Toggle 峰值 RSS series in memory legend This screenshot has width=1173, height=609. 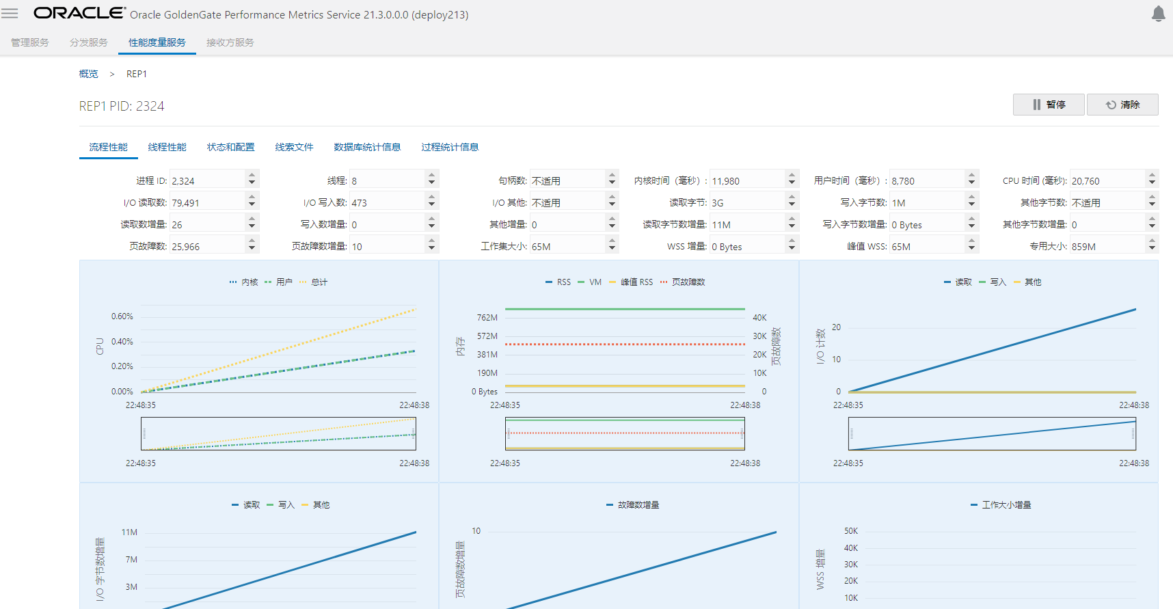point(631,282)
